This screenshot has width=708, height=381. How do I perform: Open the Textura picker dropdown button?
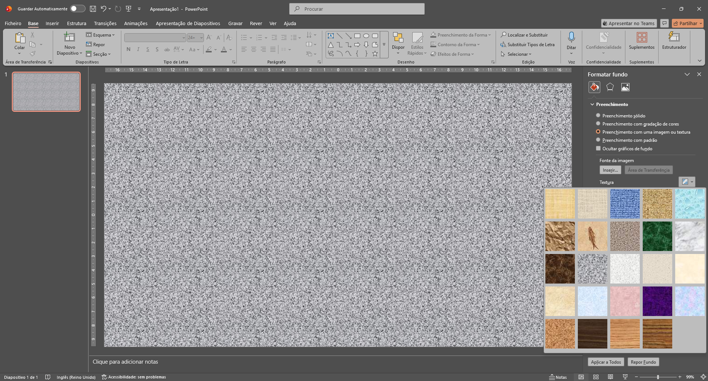tap(687, 182)
